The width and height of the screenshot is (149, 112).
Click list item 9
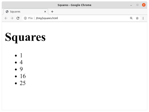pyautogui.click(x=21, y=69)
